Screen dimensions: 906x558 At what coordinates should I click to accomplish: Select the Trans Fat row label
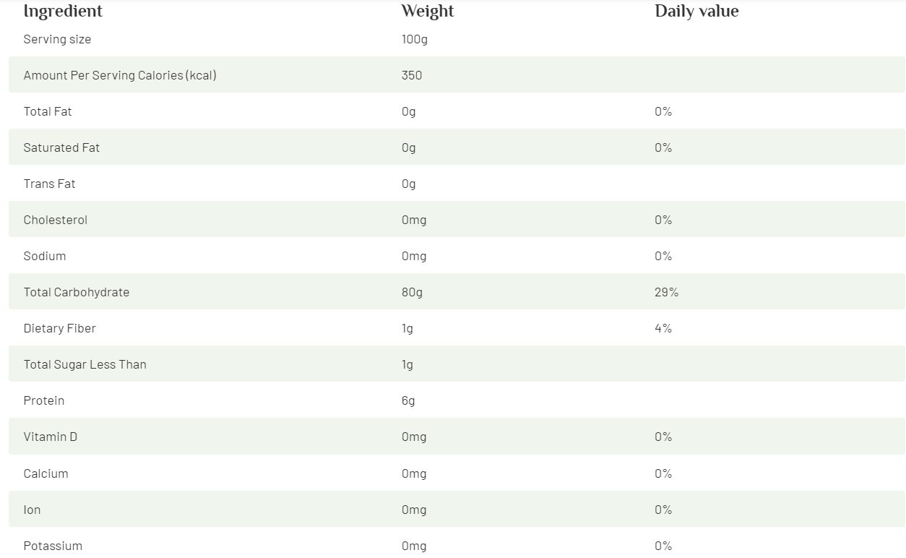click(49, 184)
